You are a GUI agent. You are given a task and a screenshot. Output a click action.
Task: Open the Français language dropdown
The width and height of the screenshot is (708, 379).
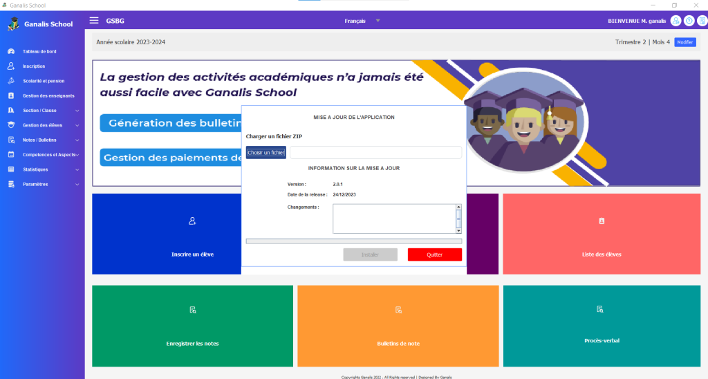(362, 21)
